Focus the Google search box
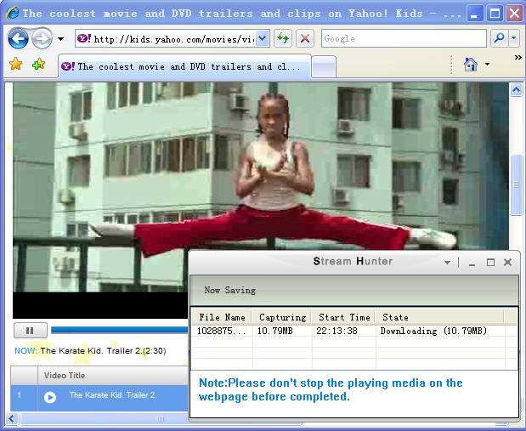Screen dimensions: 526x431 tap(404, 38)
